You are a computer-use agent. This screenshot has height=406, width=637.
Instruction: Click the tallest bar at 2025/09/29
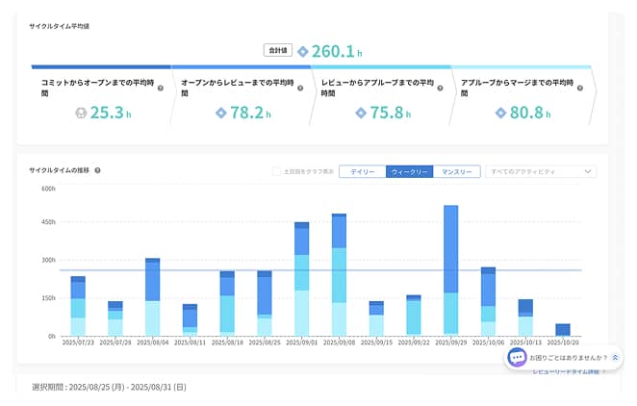451,270
